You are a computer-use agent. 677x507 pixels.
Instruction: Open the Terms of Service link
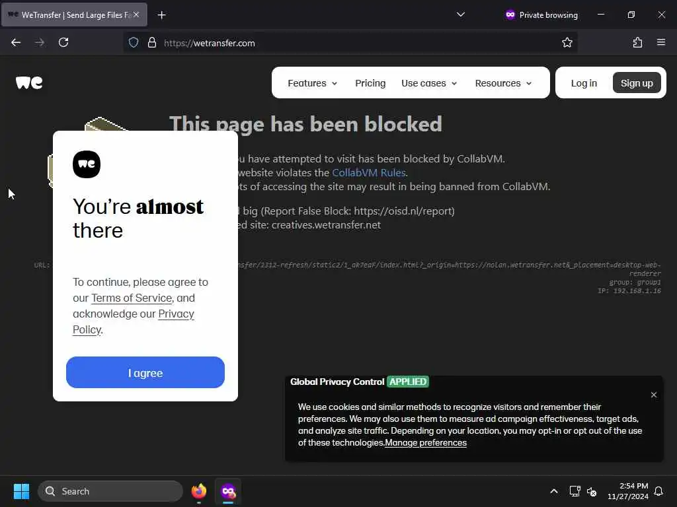click(x=132, y=298)
